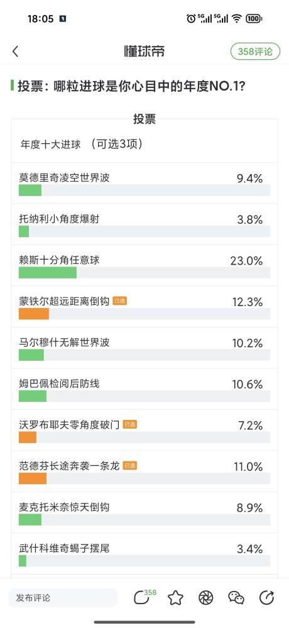This screenshot has width=289, height=628.
Task: Favorite the article with the star icon
Action: coord(175,598)
